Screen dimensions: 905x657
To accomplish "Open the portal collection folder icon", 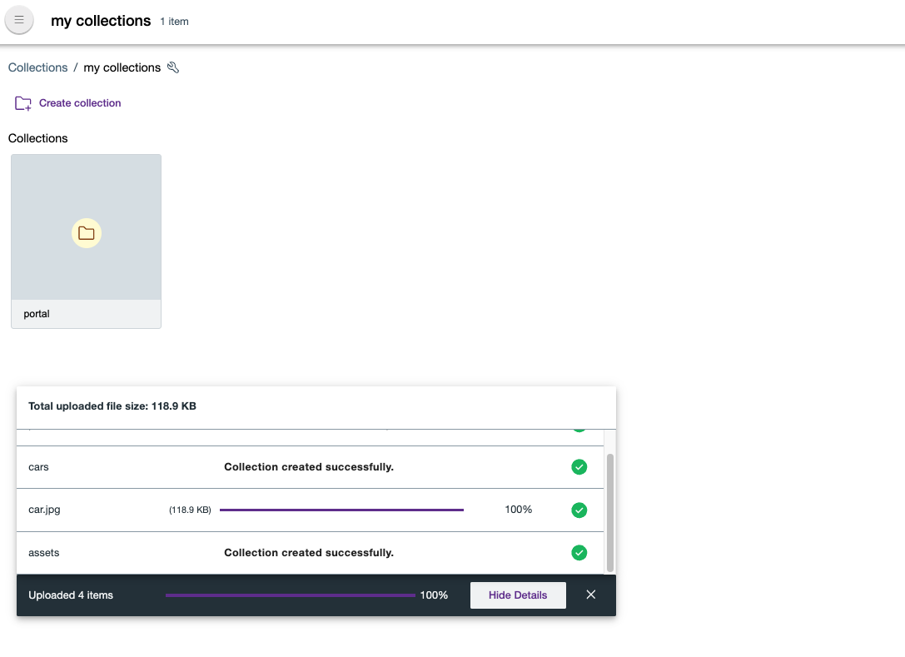I will tap(87, 233).
